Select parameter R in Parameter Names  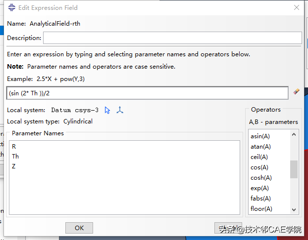point(14,146)
